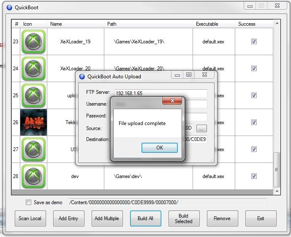Click the FTP Server address field
291x237 pixels.
tap(160, 93)
